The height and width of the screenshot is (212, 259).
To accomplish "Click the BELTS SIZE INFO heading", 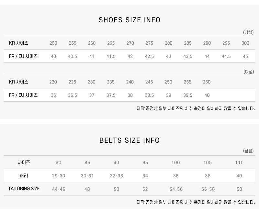I will click(x=129, y=140).
